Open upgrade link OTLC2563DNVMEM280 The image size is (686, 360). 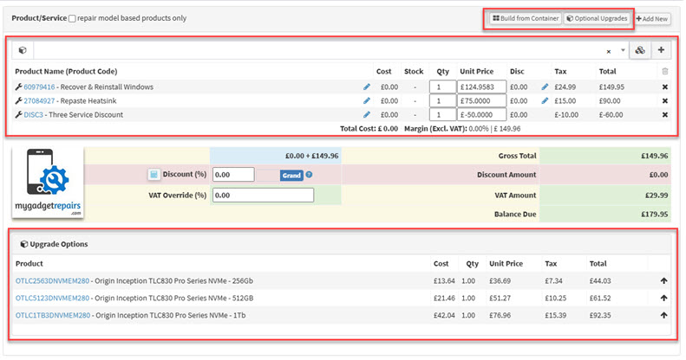[x=52, y=281]
